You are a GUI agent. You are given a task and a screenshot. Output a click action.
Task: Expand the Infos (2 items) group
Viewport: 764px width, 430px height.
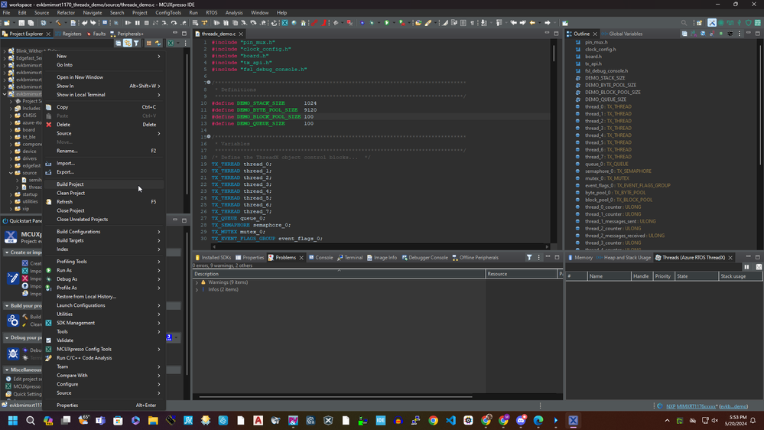[x=197, y=290]
